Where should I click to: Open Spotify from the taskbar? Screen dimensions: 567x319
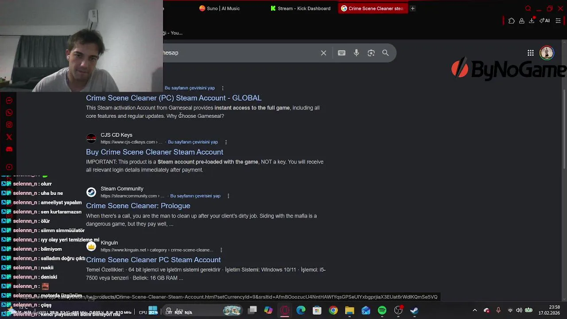(x=382, y=310)
